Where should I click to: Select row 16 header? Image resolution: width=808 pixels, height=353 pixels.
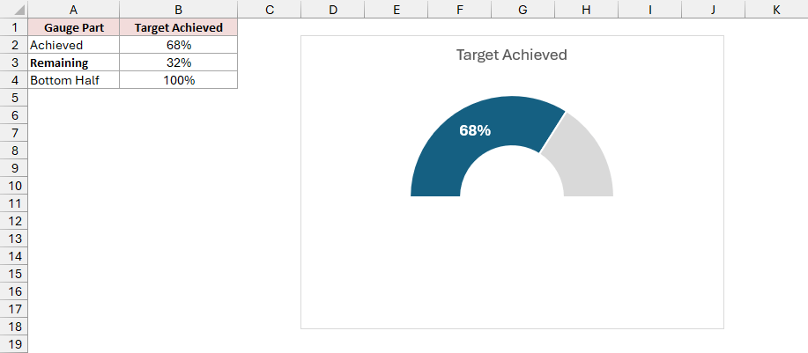pos(14,291)
